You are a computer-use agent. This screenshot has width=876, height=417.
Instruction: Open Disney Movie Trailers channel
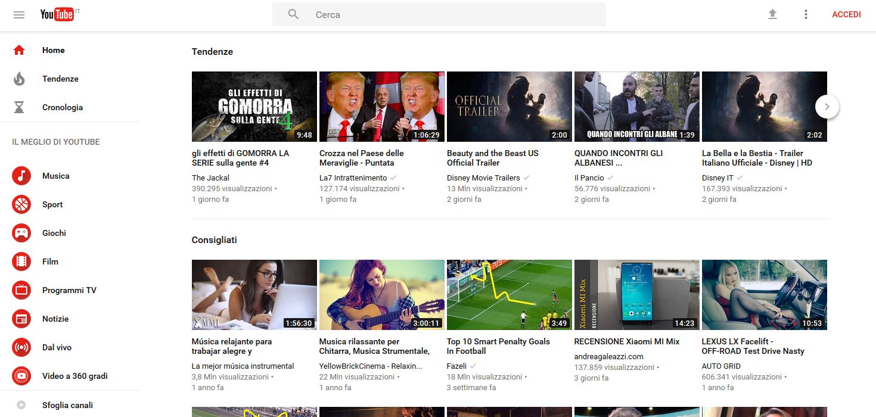483,178
